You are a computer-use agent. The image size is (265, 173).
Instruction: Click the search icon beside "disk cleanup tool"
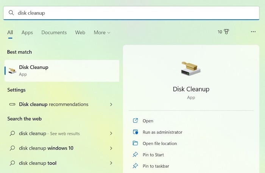pos(12,163)
